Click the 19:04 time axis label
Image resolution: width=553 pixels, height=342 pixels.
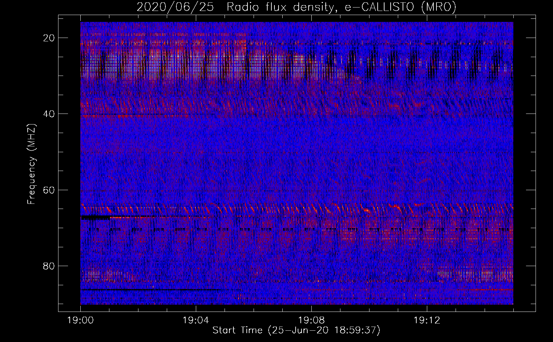tap(196, 320)
